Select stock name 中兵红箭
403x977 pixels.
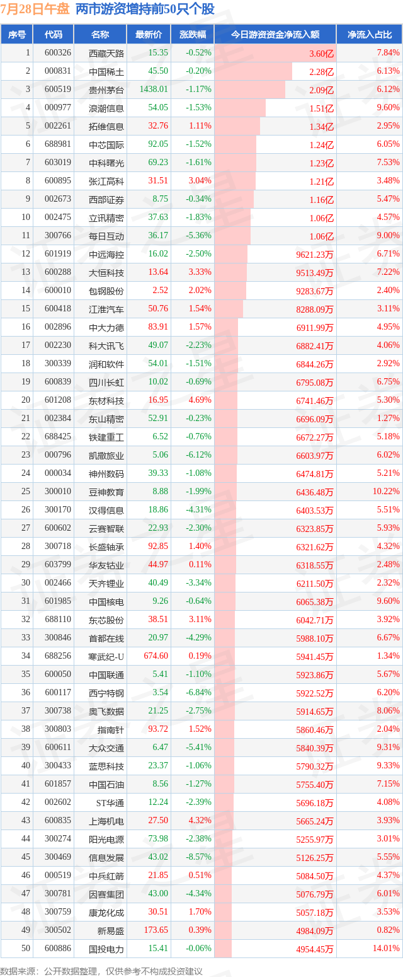click(x=106, y=876)
